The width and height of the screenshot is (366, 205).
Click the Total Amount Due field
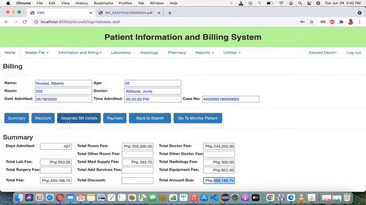click(x=219, y=181)
